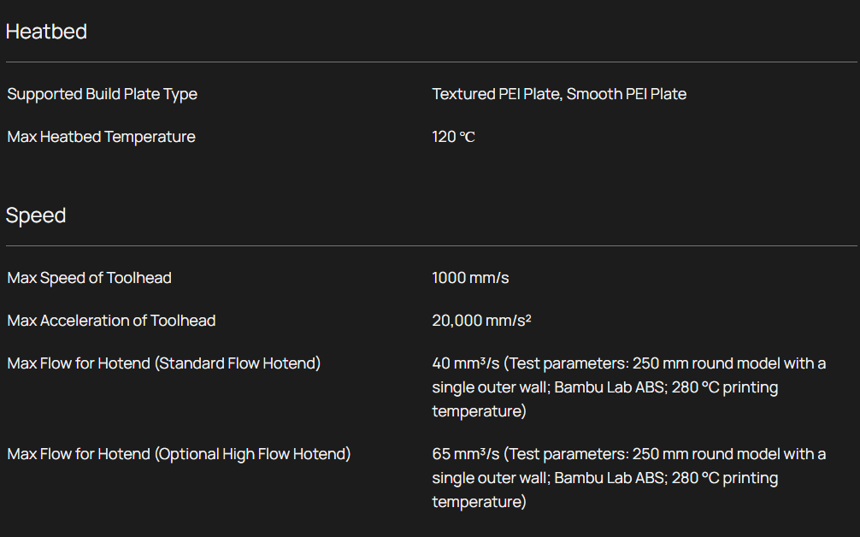Click the Textured PEI Plate, Smooth PEI Plate value
This screenshot has height=537, width=860.
coord(559,94)
